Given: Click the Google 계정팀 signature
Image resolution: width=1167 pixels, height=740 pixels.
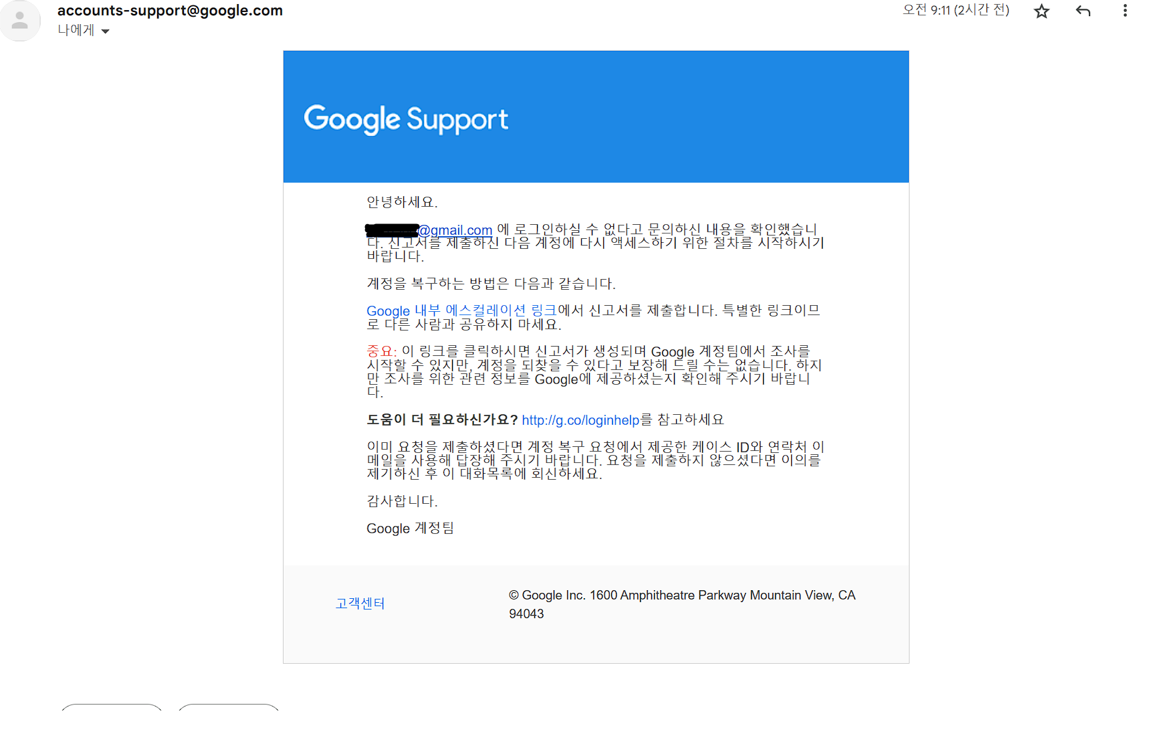Looking at the screenshot, I should 410,529.
